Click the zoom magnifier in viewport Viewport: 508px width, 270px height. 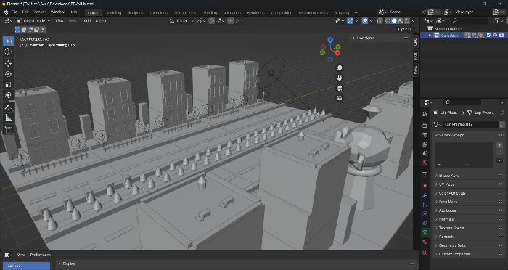click(x=339, y=67)
